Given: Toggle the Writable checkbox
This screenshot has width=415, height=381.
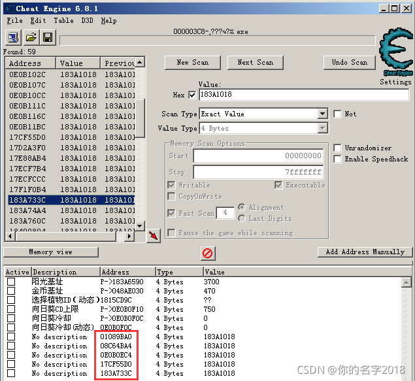Looking at the screenshot, I should 171,185.
